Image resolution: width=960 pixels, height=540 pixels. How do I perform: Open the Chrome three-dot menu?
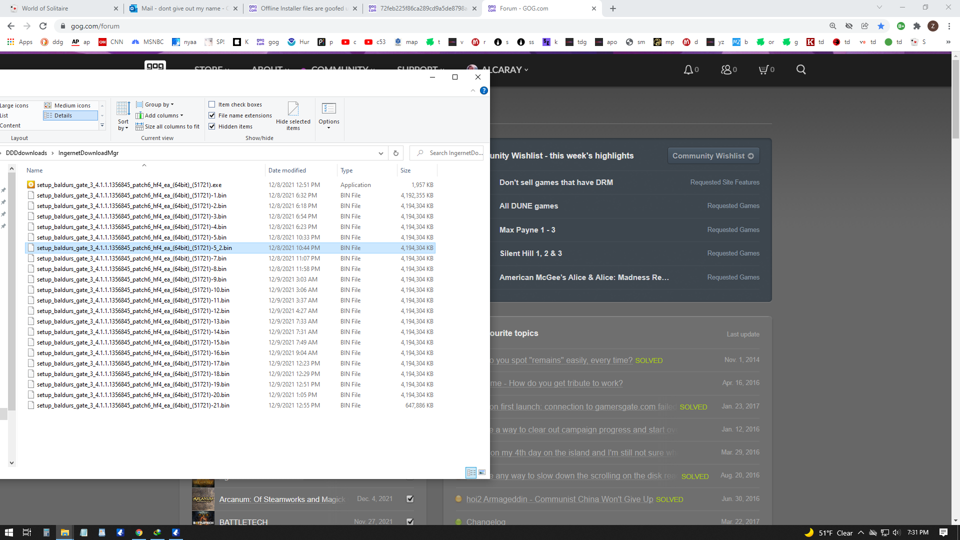(949, 26)
